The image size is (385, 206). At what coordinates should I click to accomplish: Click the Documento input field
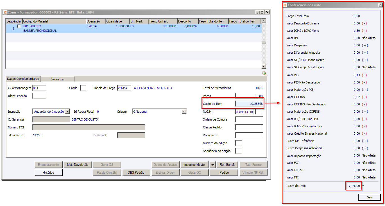249,135
